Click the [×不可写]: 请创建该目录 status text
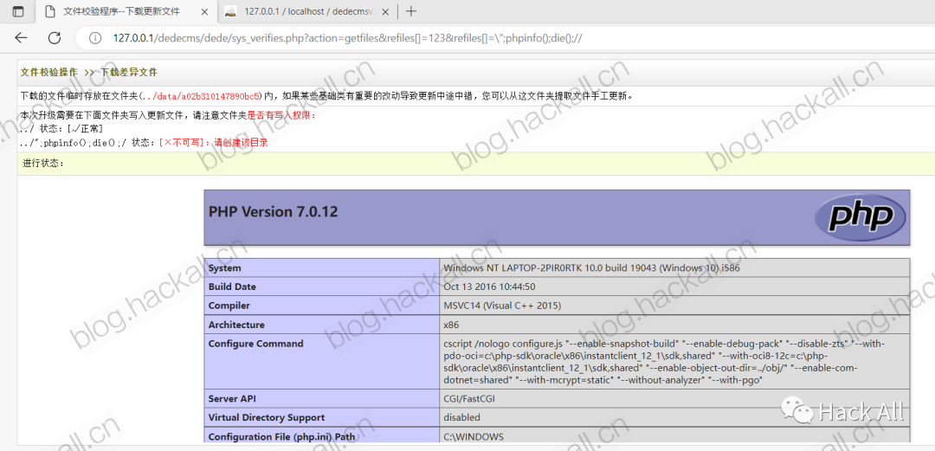 (x=213, y=143)
